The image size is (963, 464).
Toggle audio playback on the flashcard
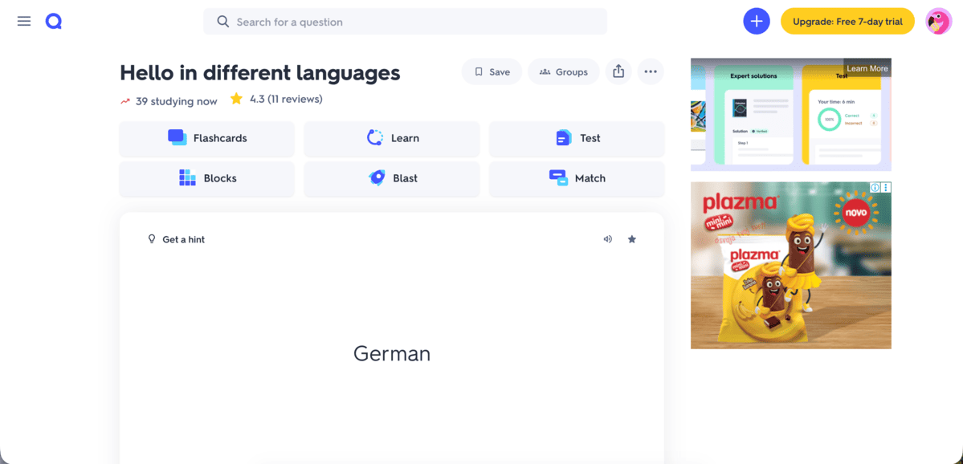(x=607, y=238)
